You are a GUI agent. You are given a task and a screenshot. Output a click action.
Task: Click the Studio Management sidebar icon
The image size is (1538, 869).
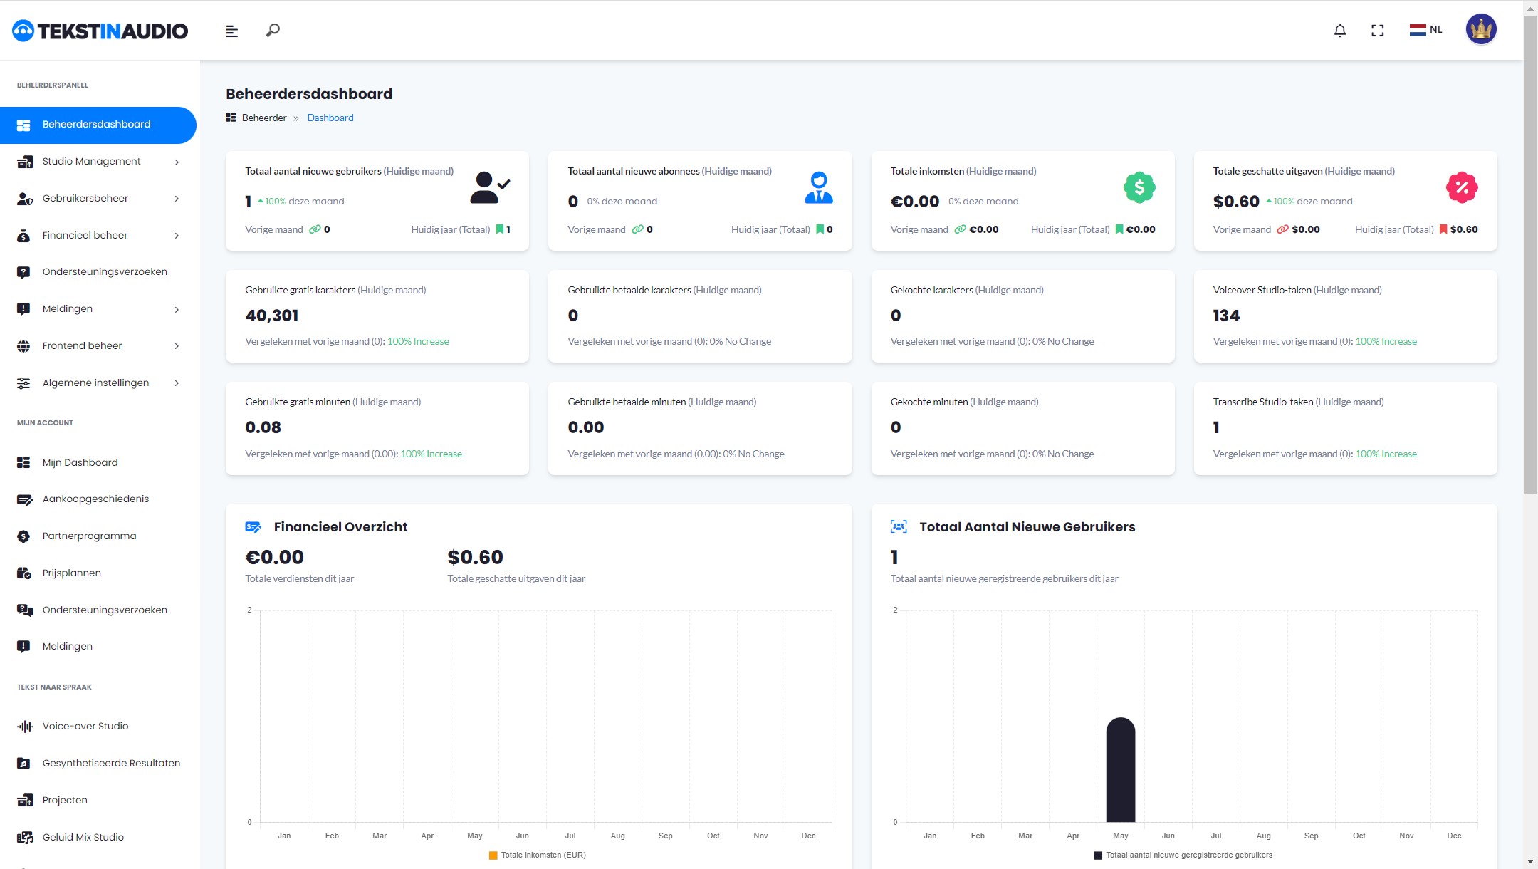[24, 162]
